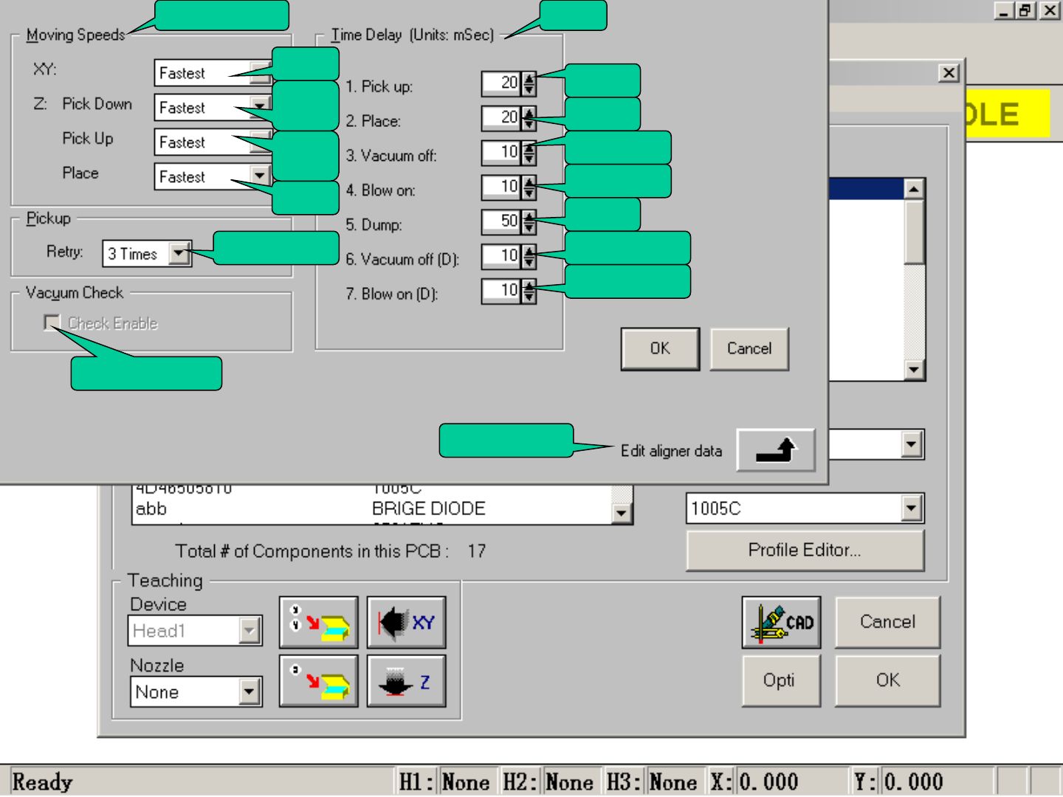Toggle the Check Enable vacuum checkbox
This screenshot has height=797, width=1063.
coord(52,322)
